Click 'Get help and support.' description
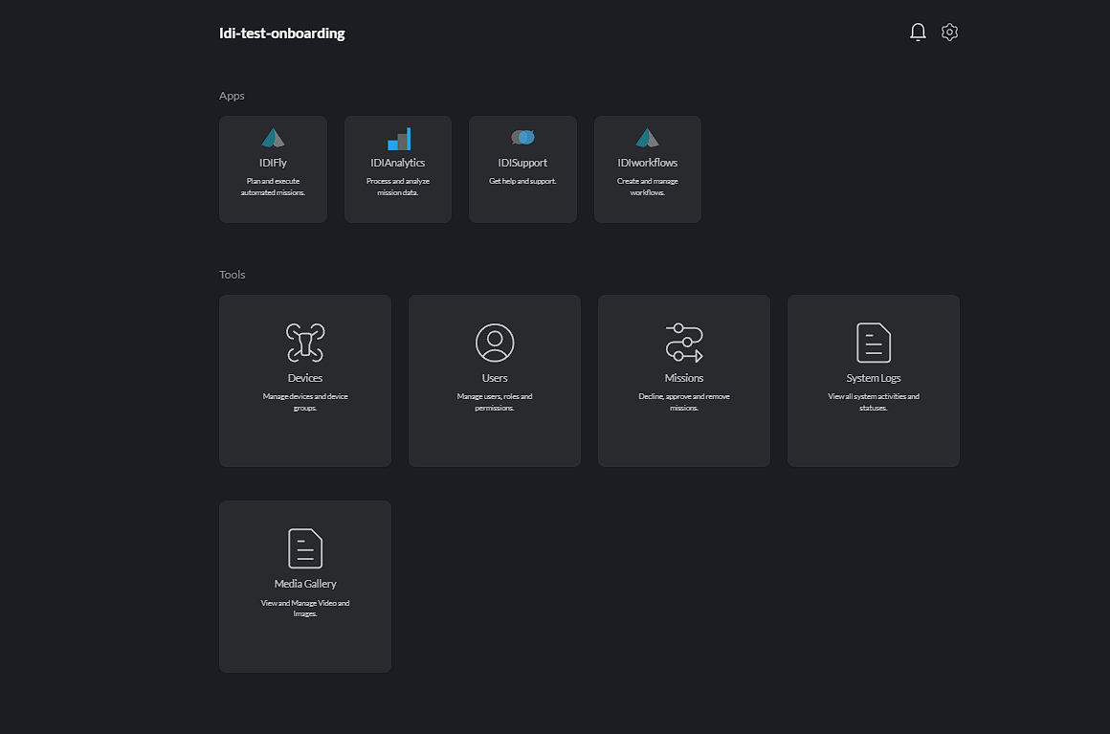The height and width of the screenshot is (734, 1110). pyautogui.click(x=522, y=181)
